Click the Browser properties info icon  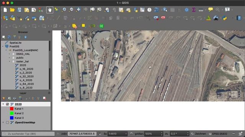pyautogui.click(x=26, y=37)
